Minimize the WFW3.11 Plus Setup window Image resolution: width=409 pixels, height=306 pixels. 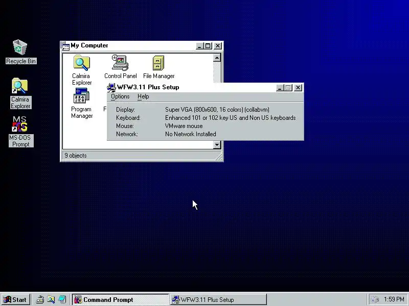click(x=280, y=88)
